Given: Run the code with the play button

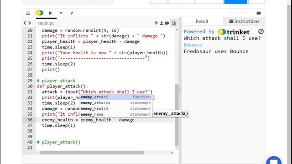Looking at the screenshot, I should (x=51, y=13).
